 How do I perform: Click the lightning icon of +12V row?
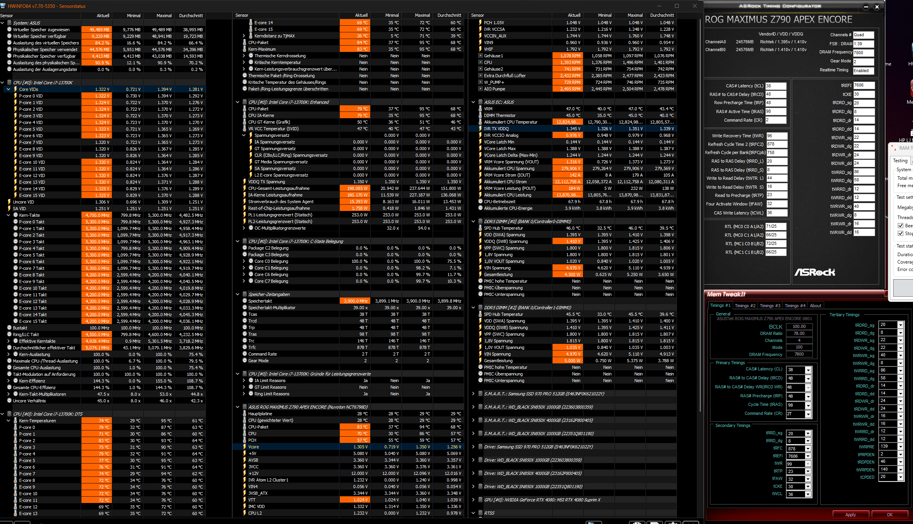[245, 473]
